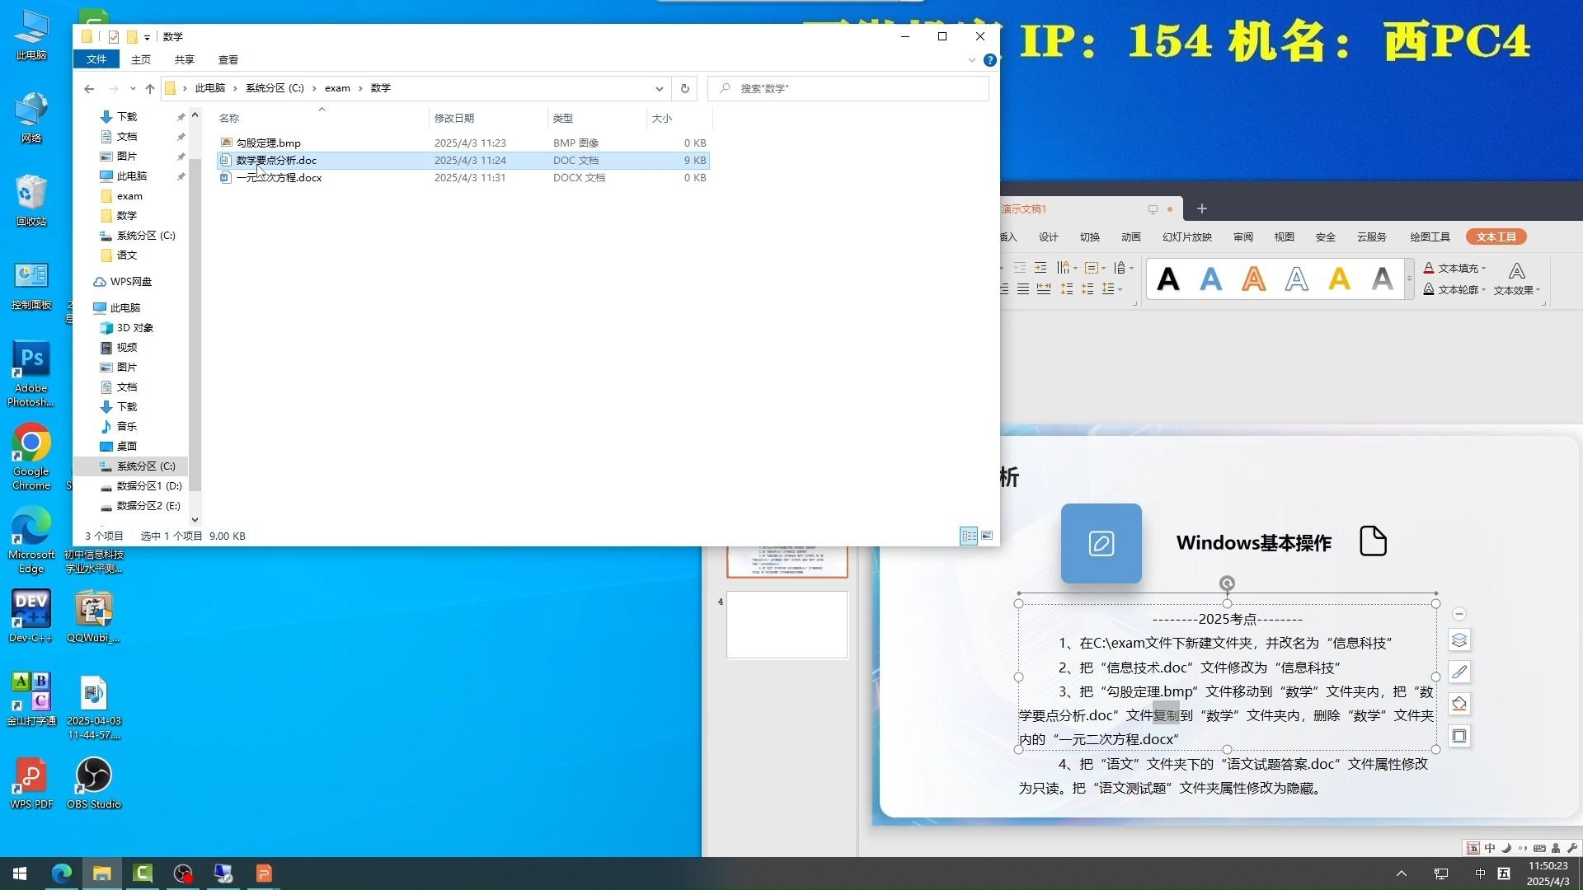Screen dimensions: 1583x890
Task: Open Text Effects in WPS ribbon
Action: tap(1516, 279)
